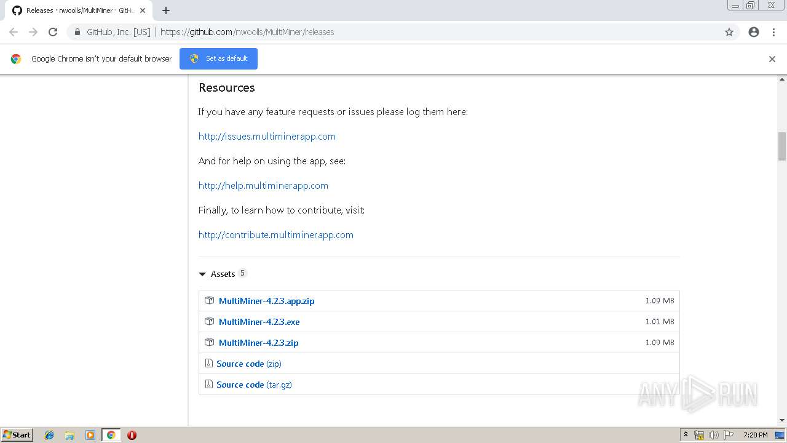
Task: Open media player from taskbar
Action: (x=90, y=435)
